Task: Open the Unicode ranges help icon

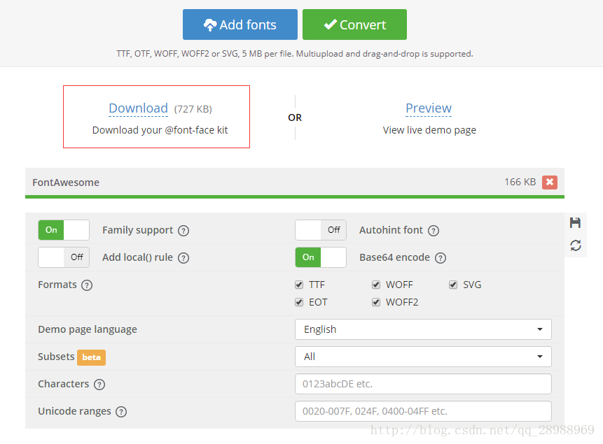Action: tap(121, 412)
